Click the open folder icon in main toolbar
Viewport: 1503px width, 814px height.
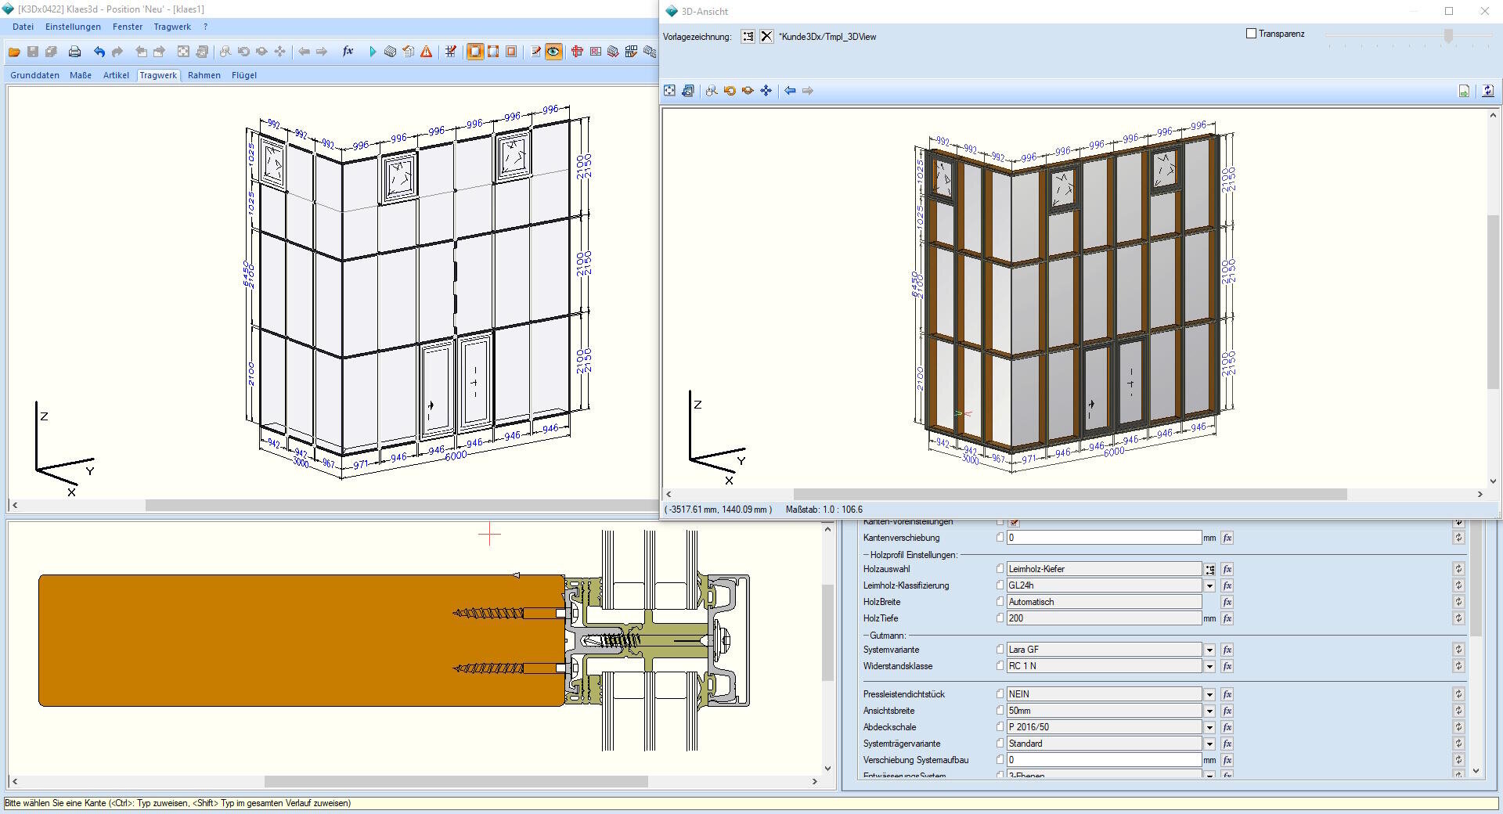[x=14, y=52]
